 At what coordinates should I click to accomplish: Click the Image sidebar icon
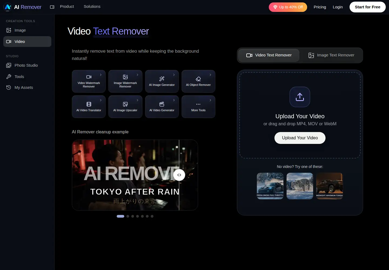[9, 30]
